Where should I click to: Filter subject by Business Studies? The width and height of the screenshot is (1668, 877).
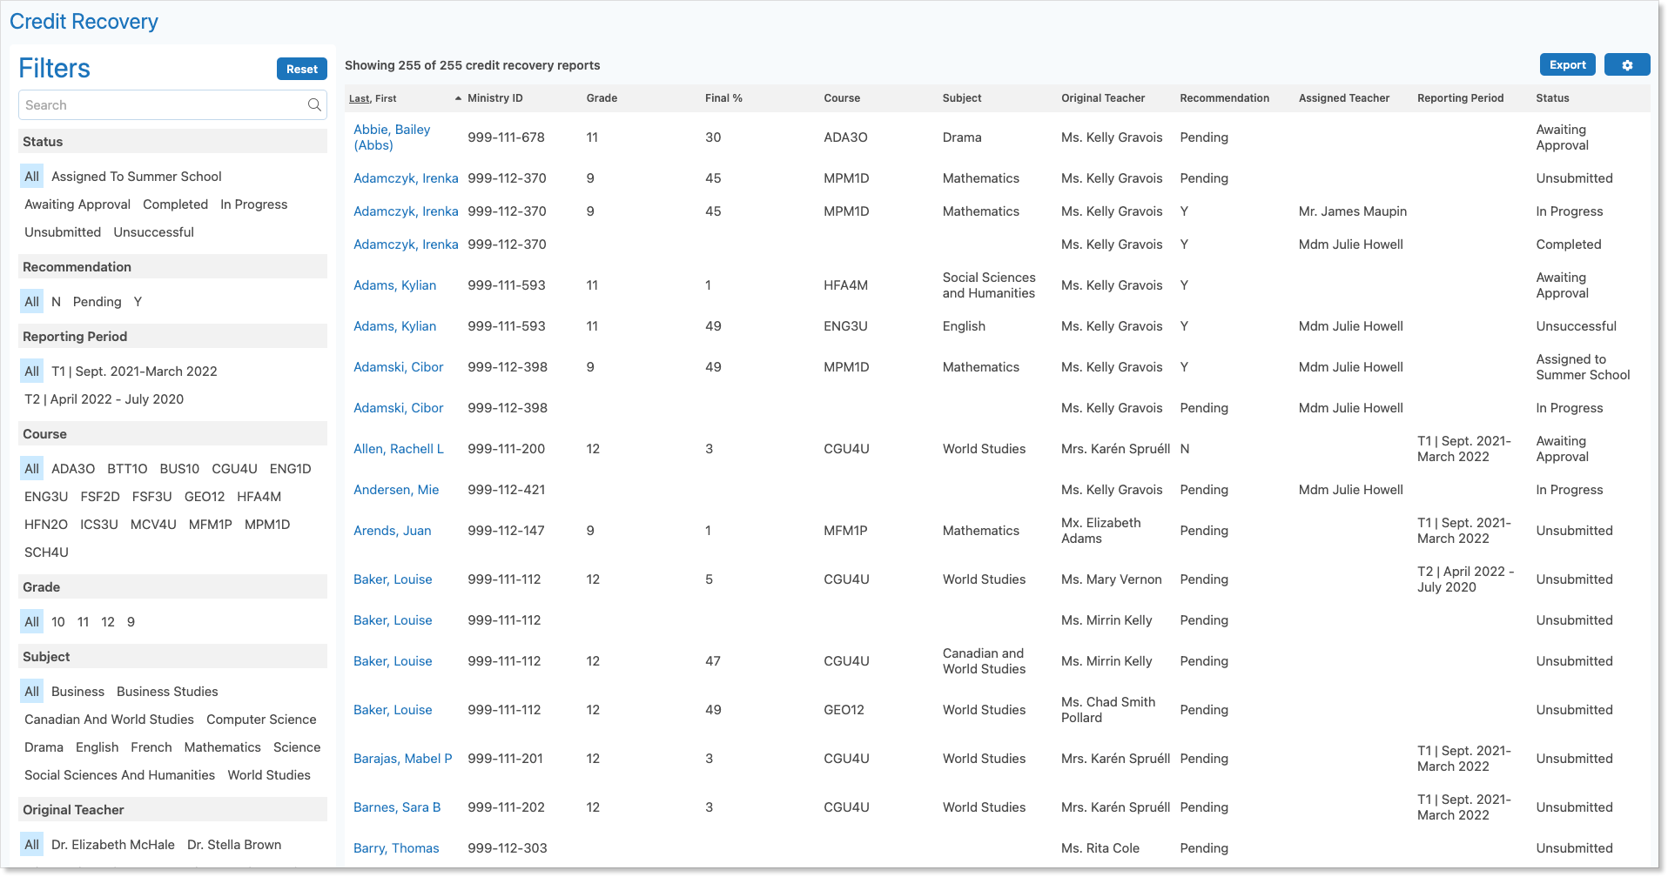pyautogui.click(x=167, y=692)
